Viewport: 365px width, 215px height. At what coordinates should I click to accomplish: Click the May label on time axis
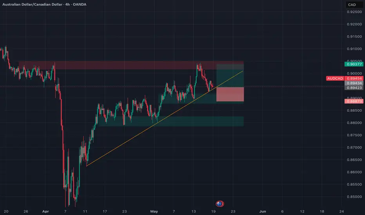pyautogui.click(x=154, y=211)
